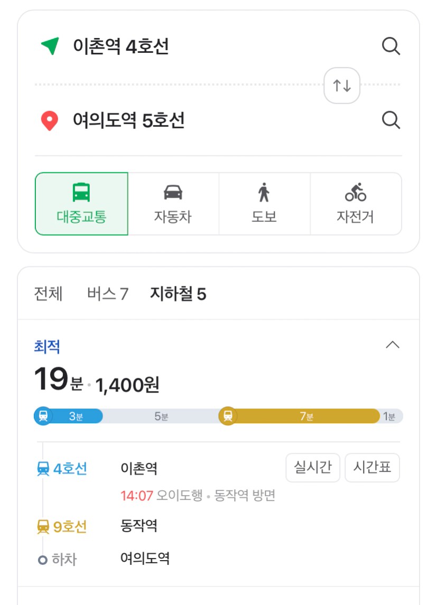This screenshot has width=437, height=605.
Task: Switch to 도보 walking mode
Action: coord(264,204)
